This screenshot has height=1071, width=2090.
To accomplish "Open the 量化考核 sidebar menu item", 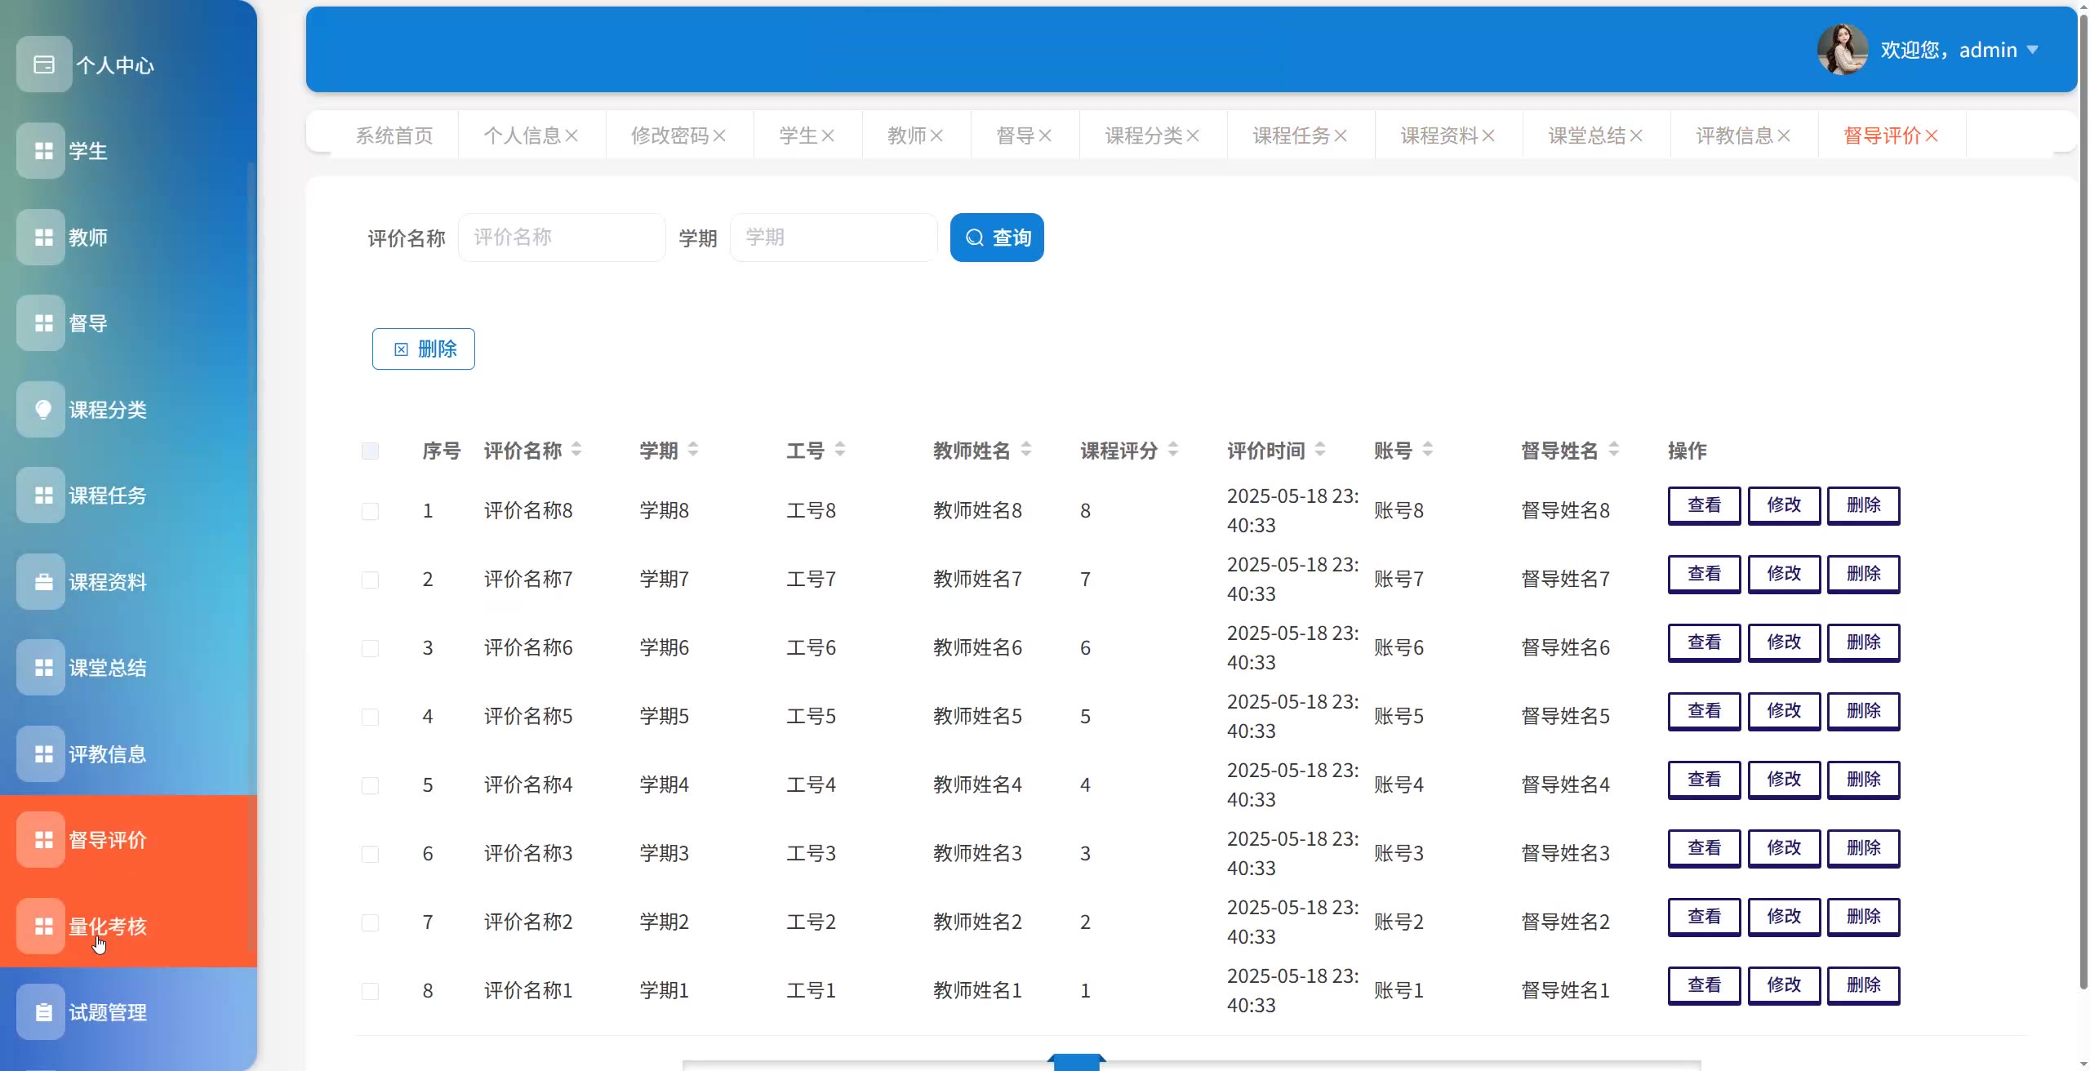I will pyautogui.click(x=108, y=927).
